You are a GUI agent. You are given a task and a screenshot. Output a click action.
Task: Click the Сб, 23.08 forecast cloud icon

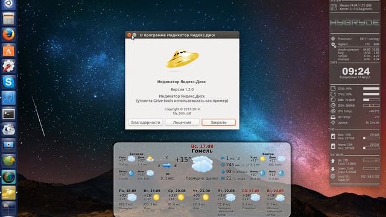click(255, 197)
